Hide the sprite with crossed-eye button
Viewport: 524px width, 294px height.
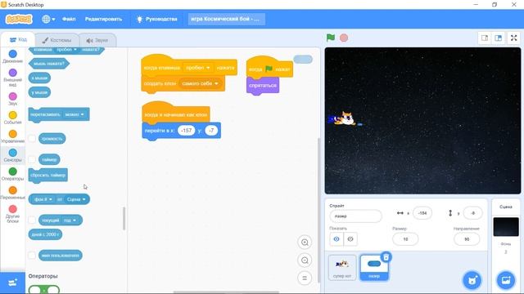pos(350,239)
